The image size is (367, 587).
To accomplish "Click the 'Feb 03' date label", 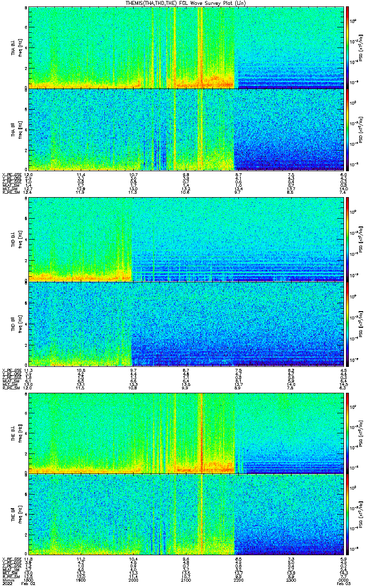I will click(344, 584).
